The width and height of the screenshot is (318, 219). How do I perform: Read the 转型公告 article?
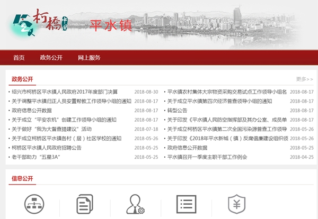177,111
